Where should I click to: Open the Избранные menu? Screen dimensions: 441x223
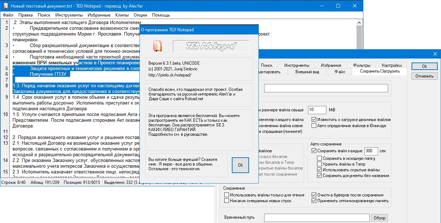(x=98, y=15)
